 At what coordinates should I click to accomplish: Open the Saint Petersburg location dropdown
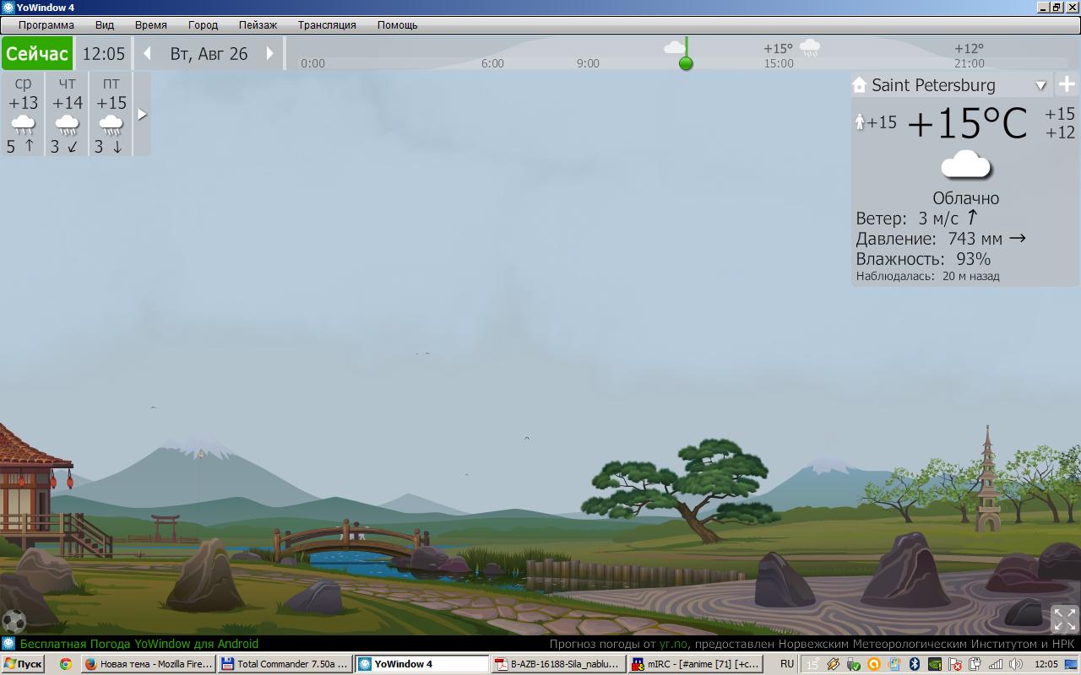coord(1040,85)
